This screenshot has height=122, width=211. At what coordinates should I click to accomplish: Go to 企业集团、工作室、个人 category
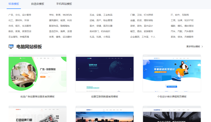click(143, 37)
